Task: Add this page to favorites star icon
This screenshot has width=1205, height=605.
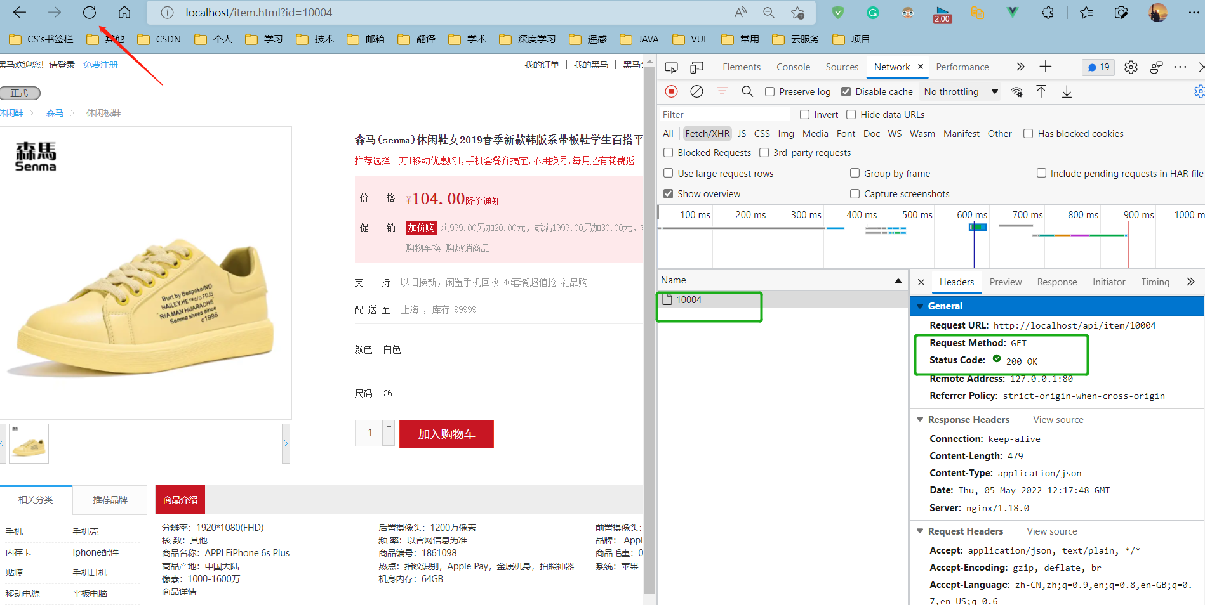Action: tap(798, 13)
